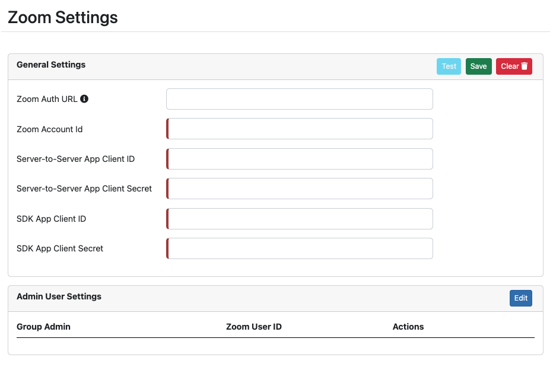This screenshot has width=553, height=367.
Task: Select the Zoom User ID column header
Action: [x=254, y=327]
